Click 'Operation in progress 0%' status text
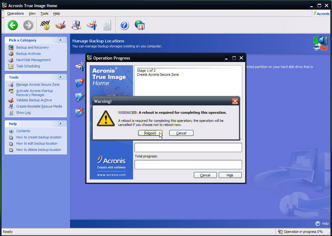 point(303,232)
